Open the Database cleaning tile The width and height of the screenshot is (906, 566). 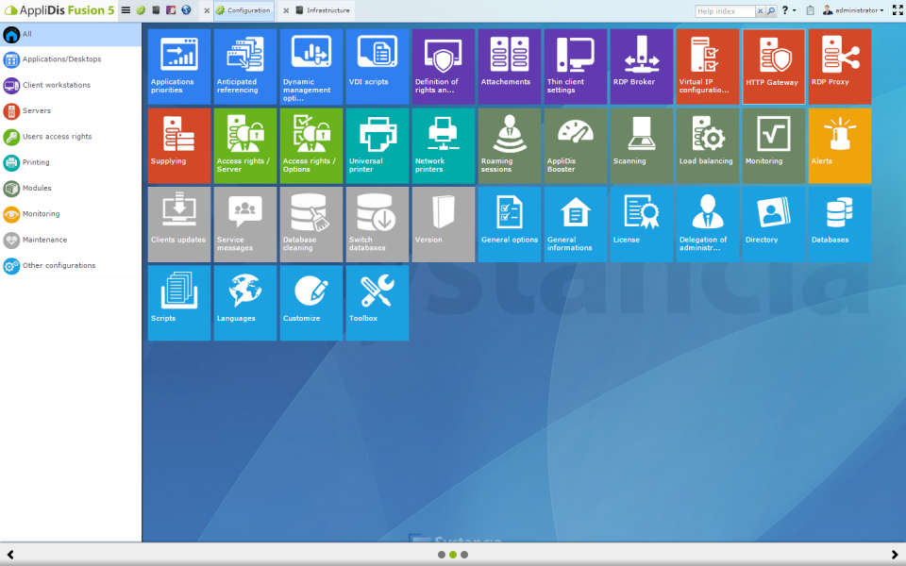311,225
